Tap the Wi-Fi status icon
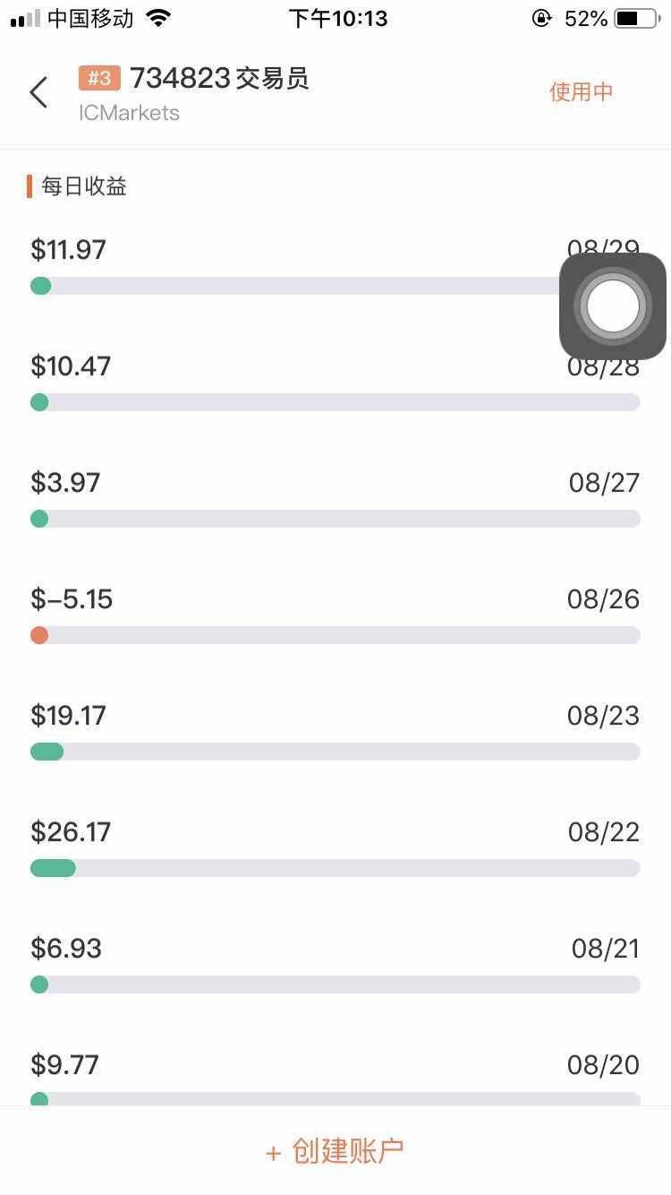 [158, 19]
